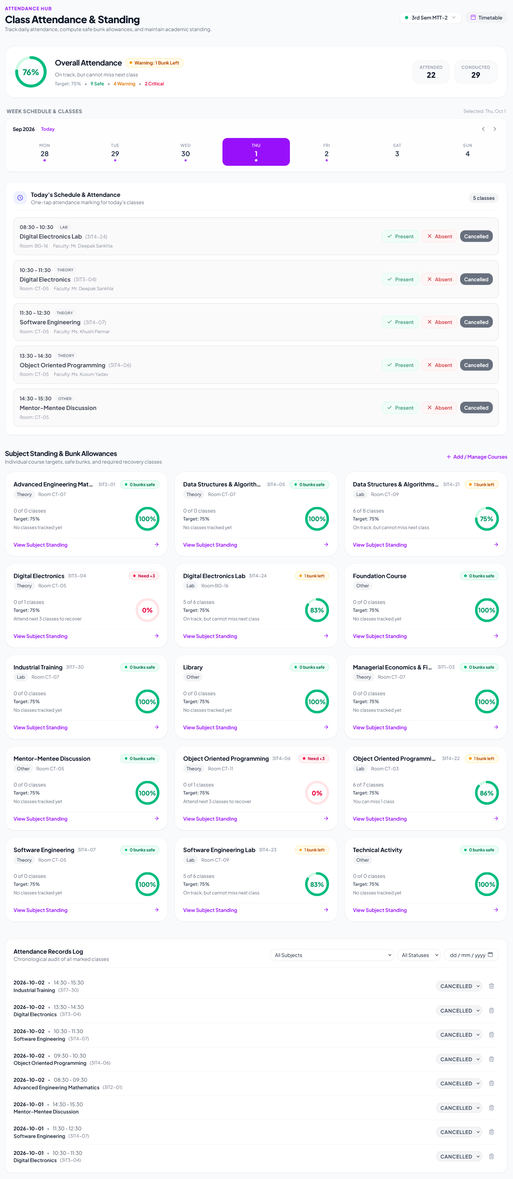Click arrow icon on Software Engineering Lab card
Screen dimensions: 513x1179
(x=326, y=910)
